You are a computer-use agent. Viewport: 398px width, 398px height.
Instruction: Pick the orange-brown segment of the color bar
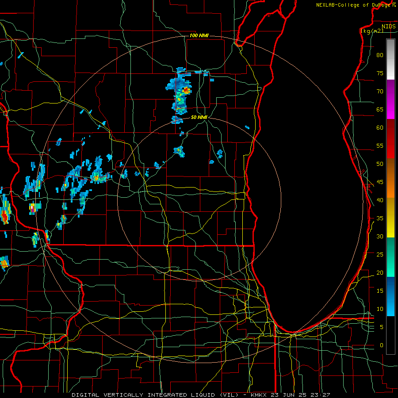[390, 178]
